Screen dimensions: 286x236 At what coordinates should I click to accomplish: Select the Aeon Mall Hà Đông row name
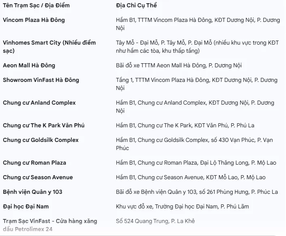point(29,65)
